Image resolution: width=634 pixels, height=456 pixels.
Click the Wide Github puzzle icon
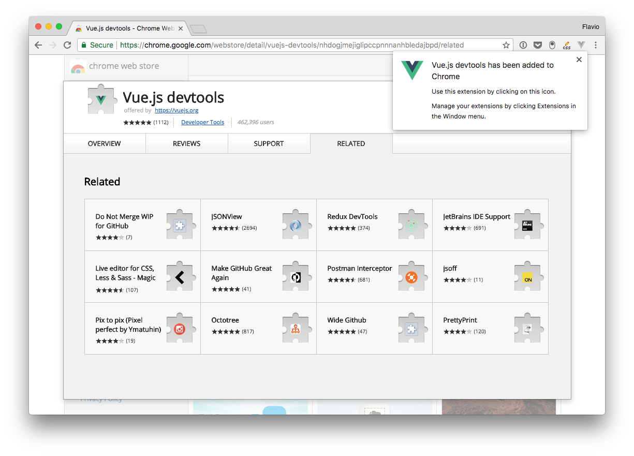(412, 328)
